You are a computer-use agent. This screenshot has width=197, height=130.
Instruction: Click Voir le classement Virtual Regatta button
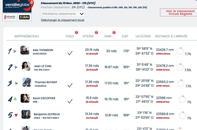(x=179, y=12)
